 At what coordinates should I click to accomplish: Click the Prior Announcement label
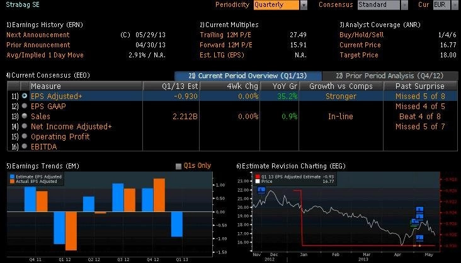click(38, 45)
